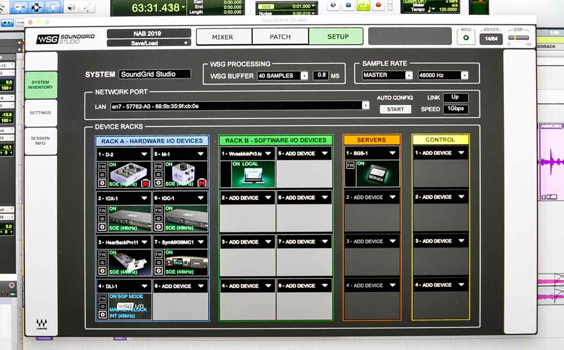The height and width of the screenshot is (350, 564).
Task: Click the Waves logo in sidebar bottom
Action: (x=42, y=324)
